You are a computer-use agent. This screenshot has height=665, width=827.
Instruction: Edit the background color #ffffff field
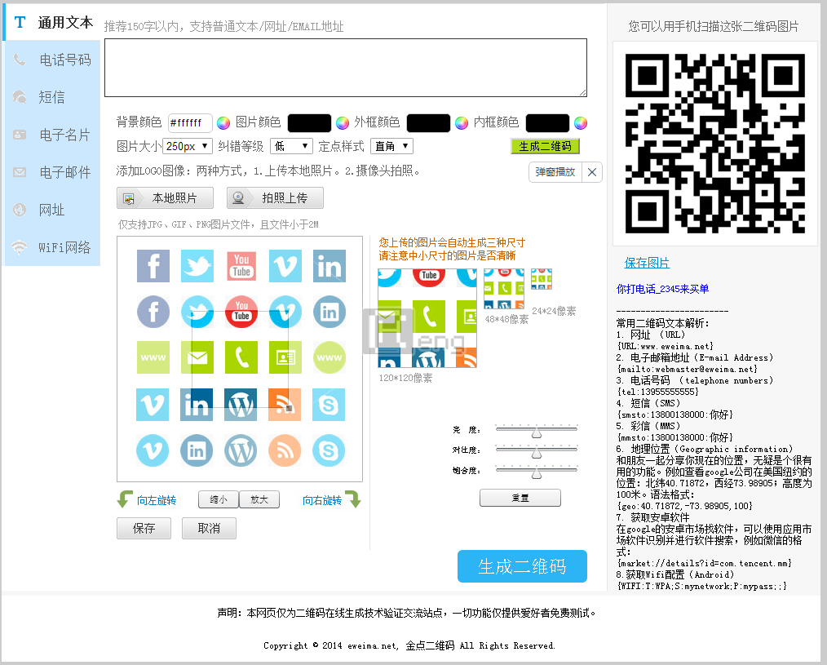pos(190,123)
